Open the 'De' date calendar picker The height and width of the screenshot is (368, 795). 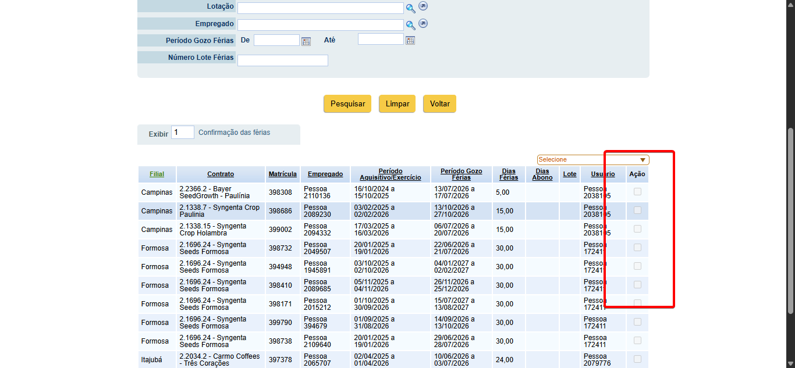click(x=306, y=41)
